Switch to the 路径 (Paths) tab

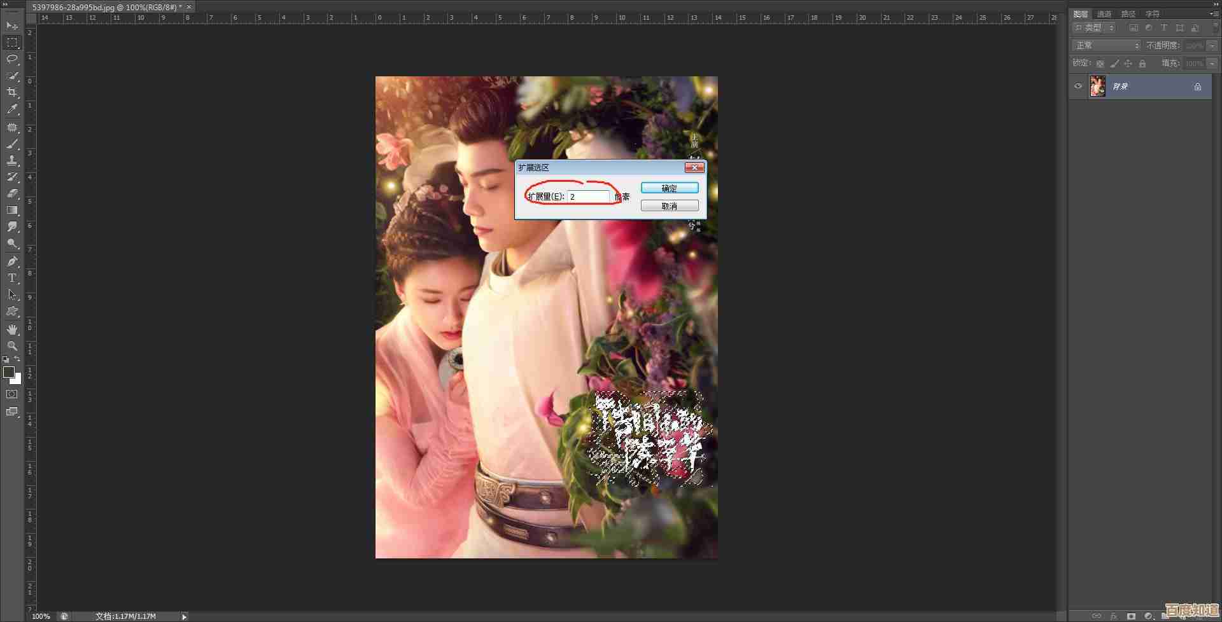pyautogui.click(x=1128, y=13)
